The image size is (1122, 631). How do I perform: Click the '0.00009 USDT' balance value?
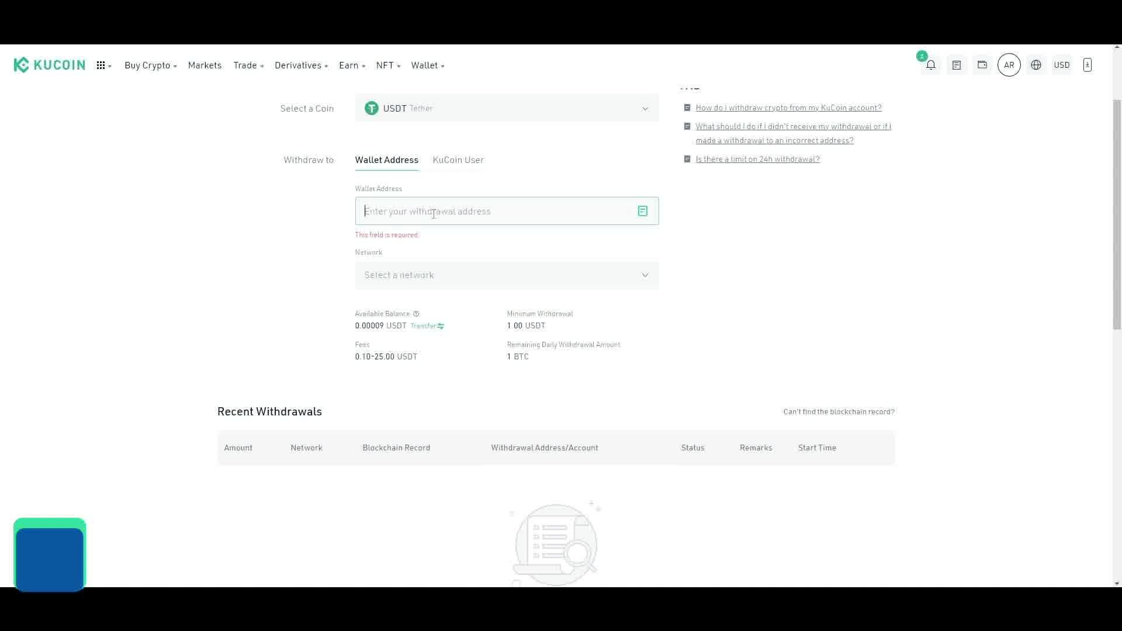click(x=380, y=326)
